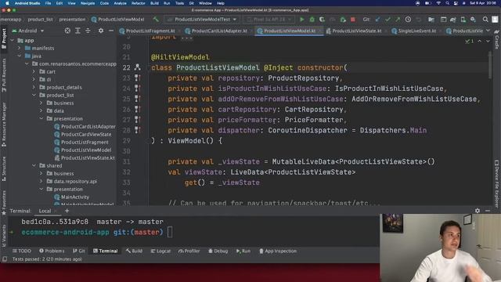Collapse the product_list folder
The height and width of the screenshot is (282, 501).
click(34, 95)
